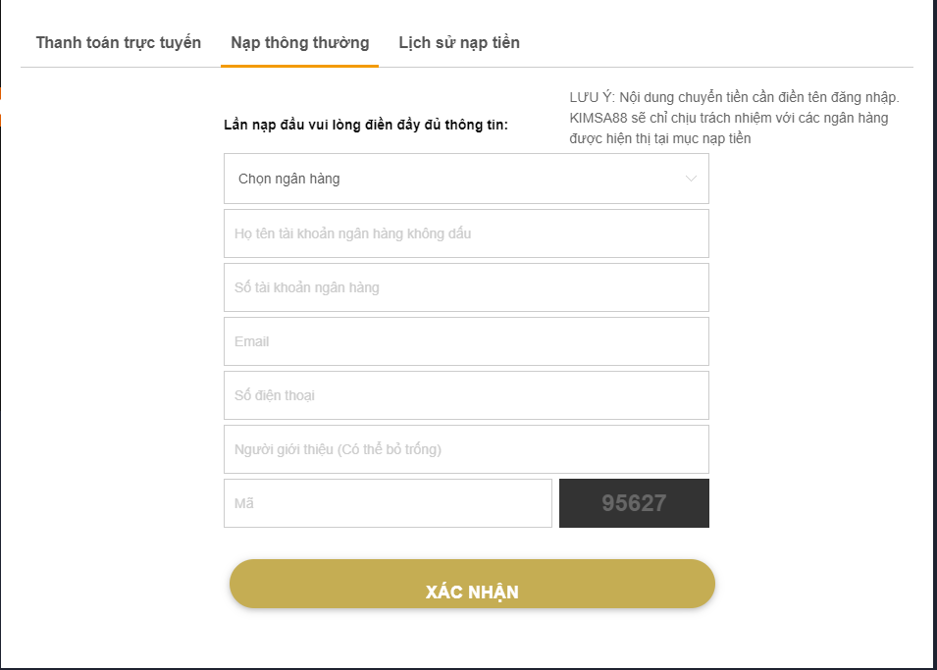Select the Người giới thiệu optional field
937x670 pixels.
[x=466, y=449]
